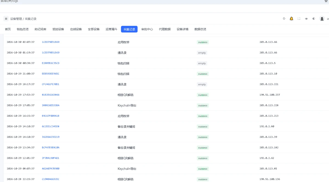The image size is (329, 182).
Task: Open the user avatar menu
Action: pyautogui.click(x=322, y=19)
